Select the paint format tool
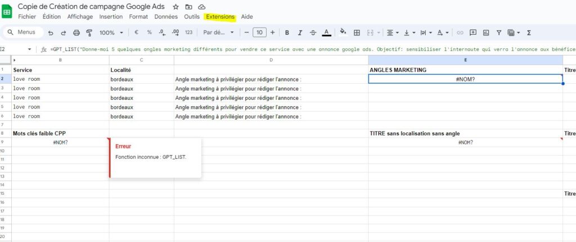The image size is (576, 242). click(x=89, y=33)
